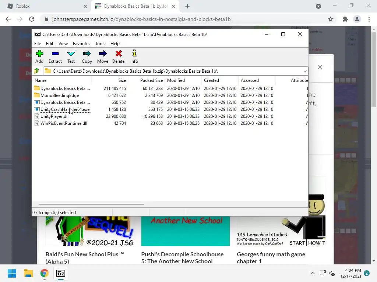
Task: Open Chrome tab search dropdown
Action: 318,6
